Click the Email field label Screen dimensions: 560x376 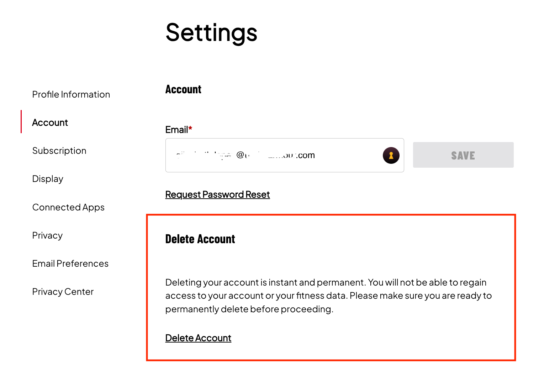[x=176, y=130]
